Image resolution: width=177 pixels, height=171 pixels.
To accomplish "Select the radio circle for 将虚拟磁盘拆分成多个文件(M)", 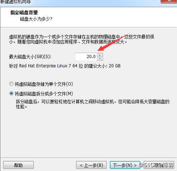I will coord(11,93).
